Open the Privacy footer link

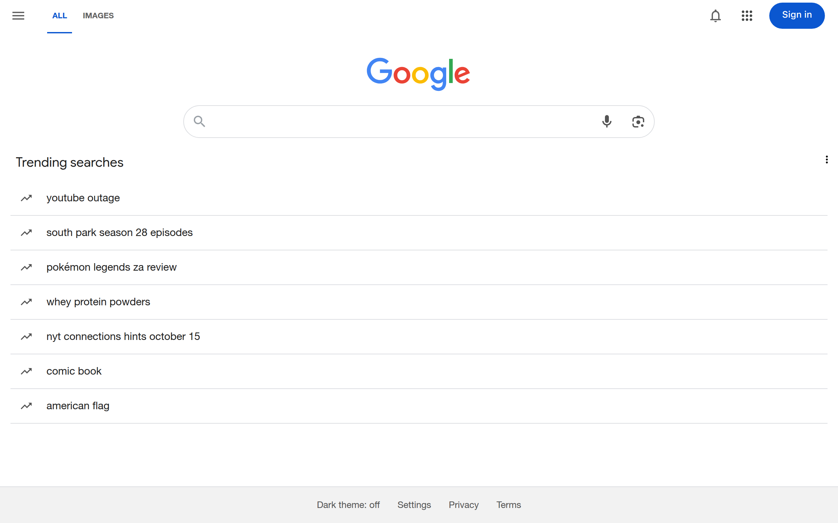click(463, 505)
